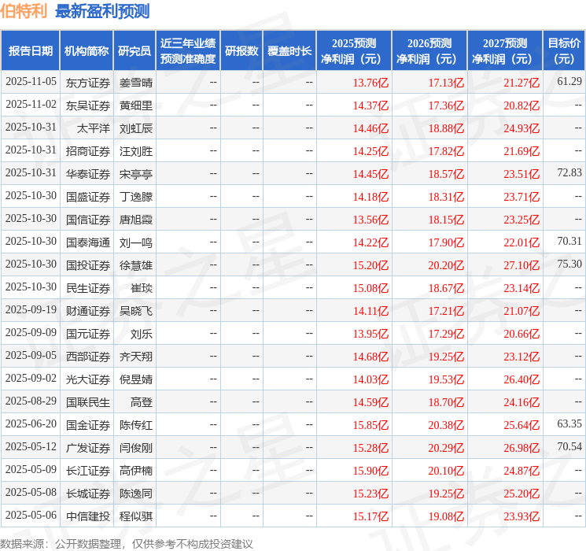Click analyst name 黄细里
586x551 pixels.
click(x=135, y=105)
